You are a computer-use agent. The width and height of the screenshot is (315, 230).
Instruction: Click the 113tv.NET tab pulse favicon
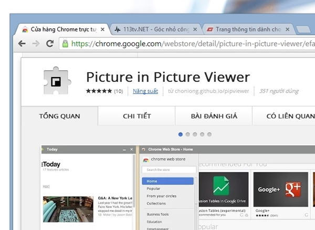118,30
